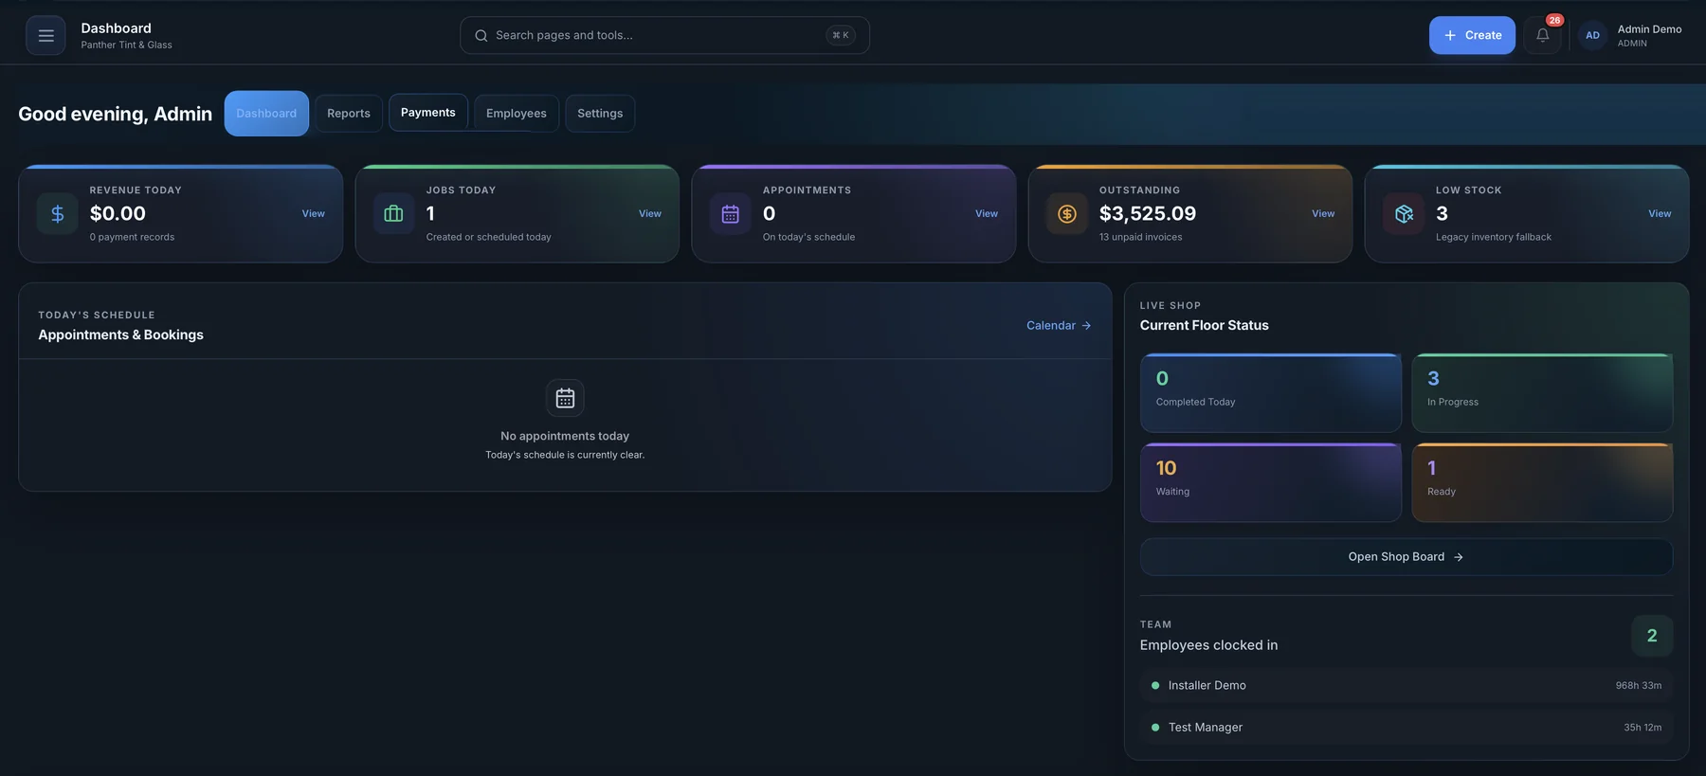Click the '13 unpaid invoices' text
The height and width of the screenshot is (776, 1706).
(x=1141, y=237)
